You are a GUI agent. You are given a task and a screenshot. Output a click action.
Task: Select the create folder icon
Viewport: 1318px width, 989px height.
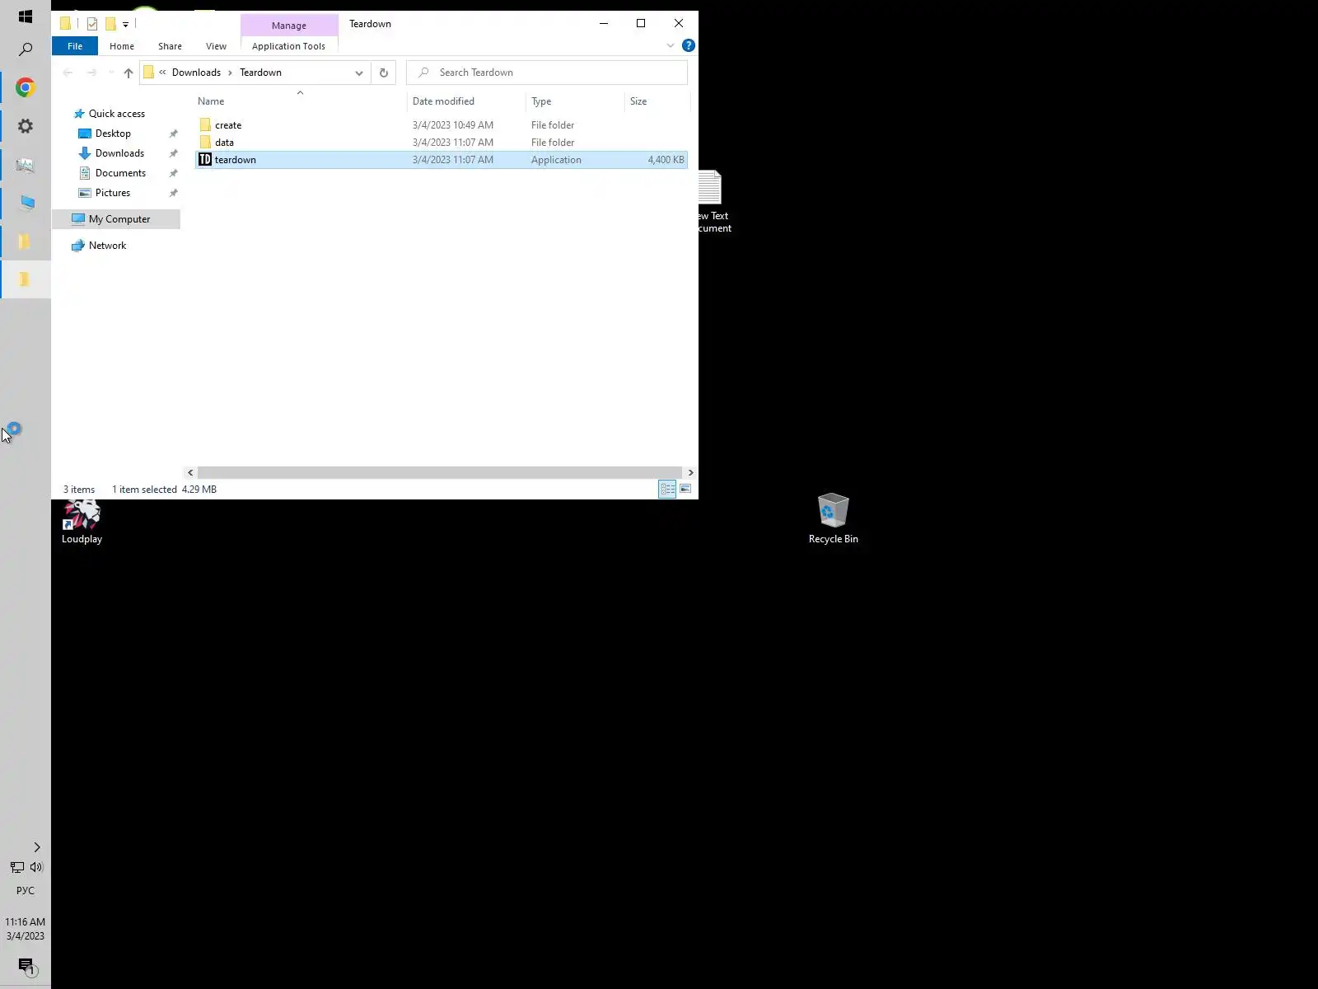pyautogui.click(x=205, y=125)
